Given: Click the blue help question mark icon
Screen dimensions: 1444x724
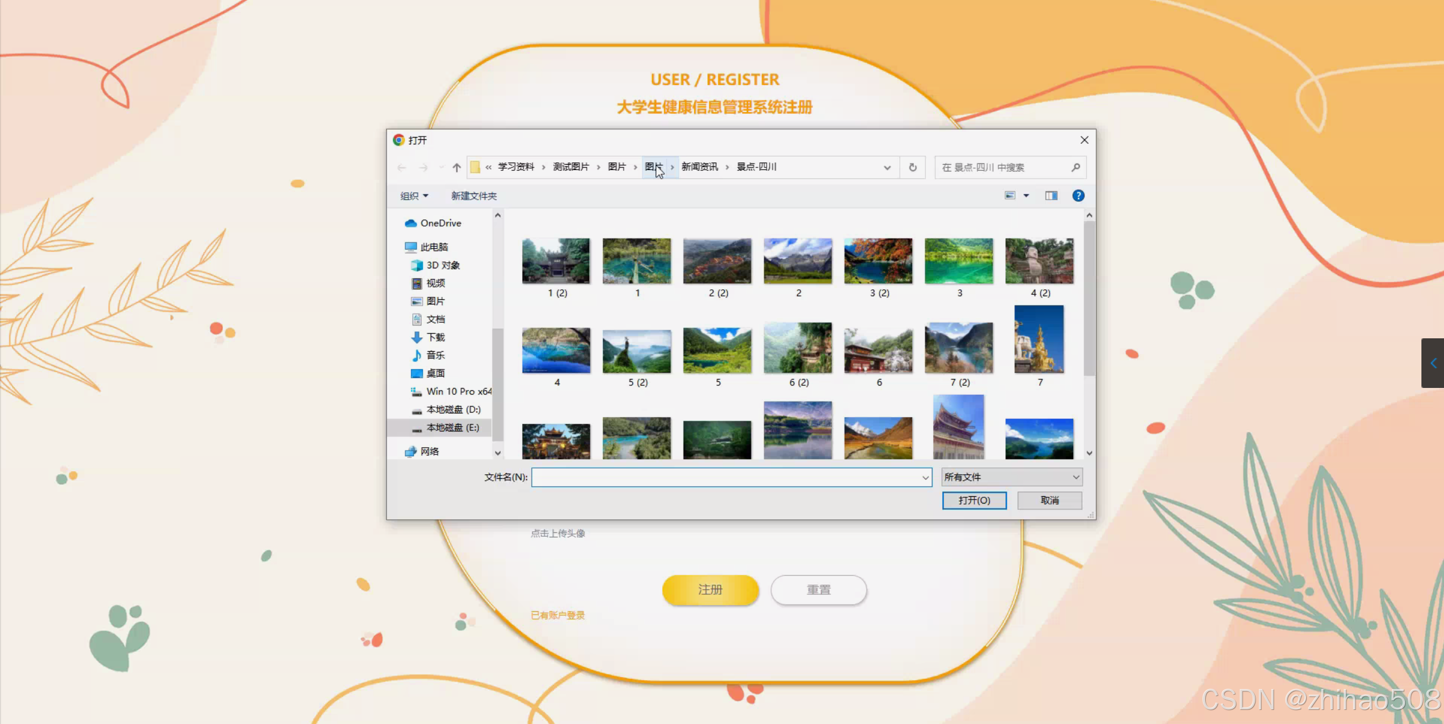Looking at the screenshot, I should coord(1078,196).
